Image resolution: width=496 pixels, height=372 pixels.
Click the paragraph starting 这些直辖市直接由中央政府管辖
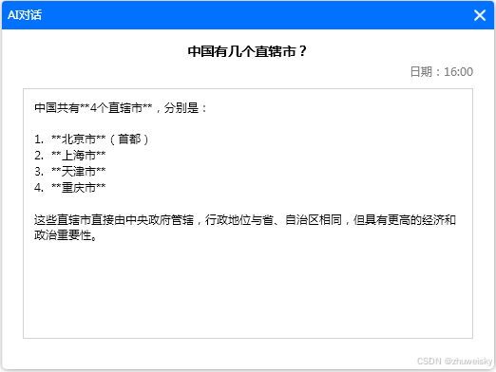coord(245,227)
